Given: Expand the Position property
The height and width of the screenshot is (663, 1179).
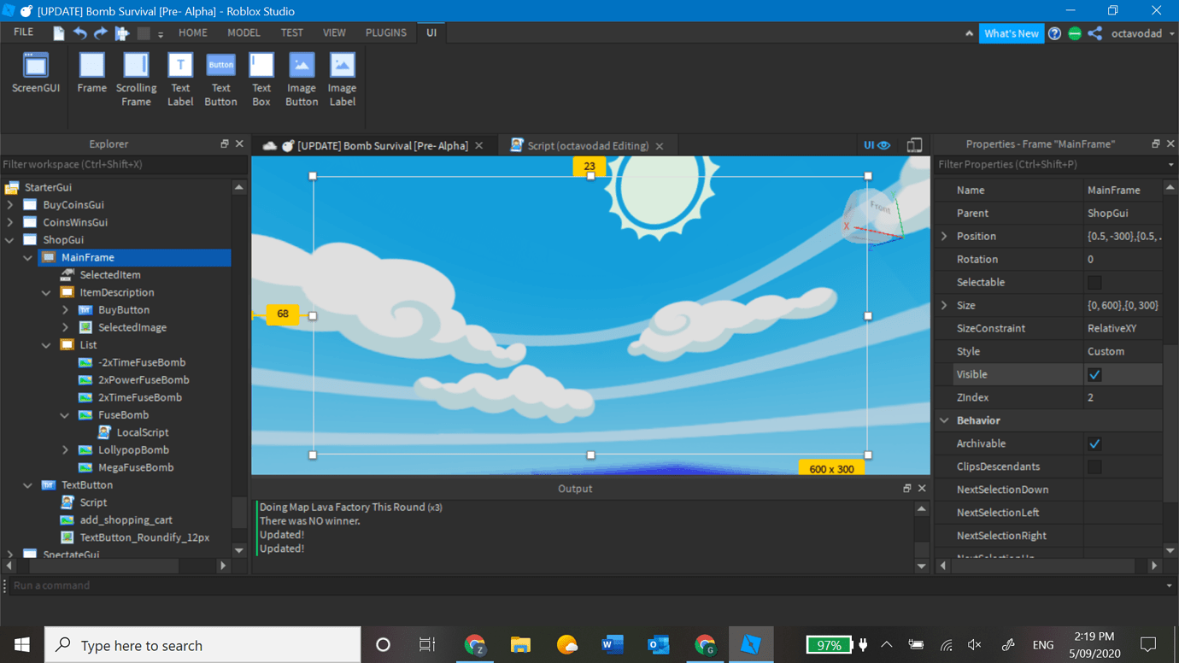Looking at the screenshot, I should [944, 236].
